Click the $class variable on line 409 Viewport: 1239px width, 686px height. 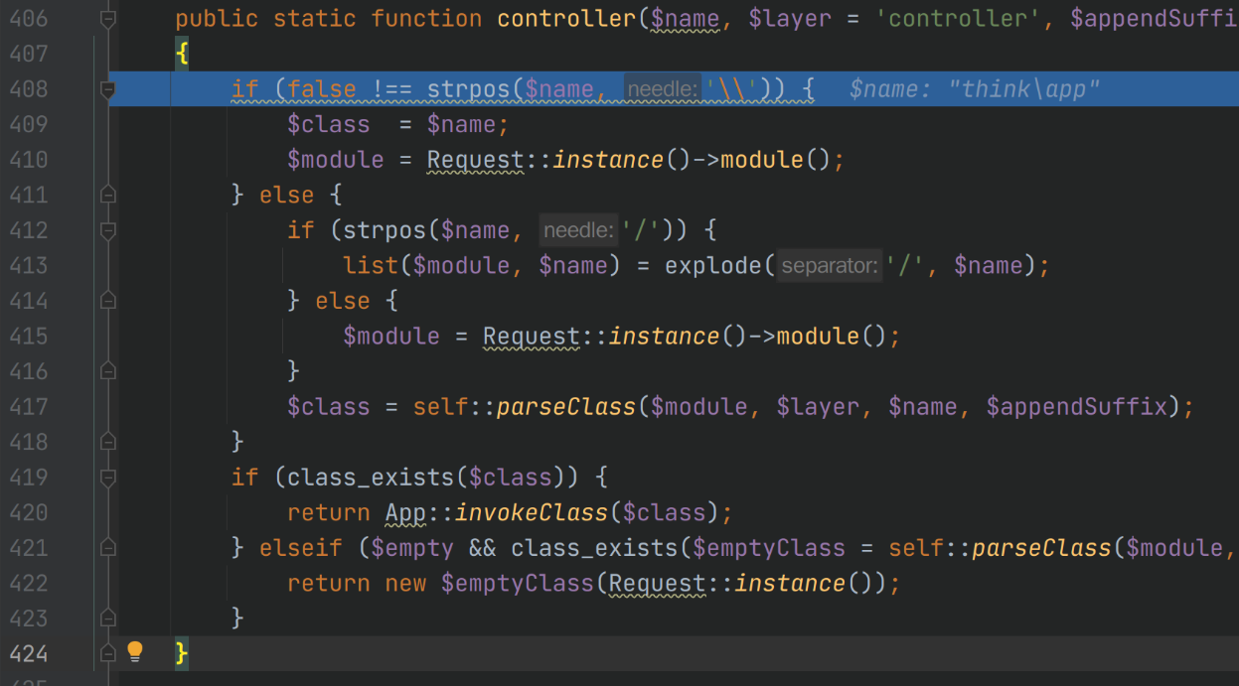pyautogui.click(x=329, y=124)
